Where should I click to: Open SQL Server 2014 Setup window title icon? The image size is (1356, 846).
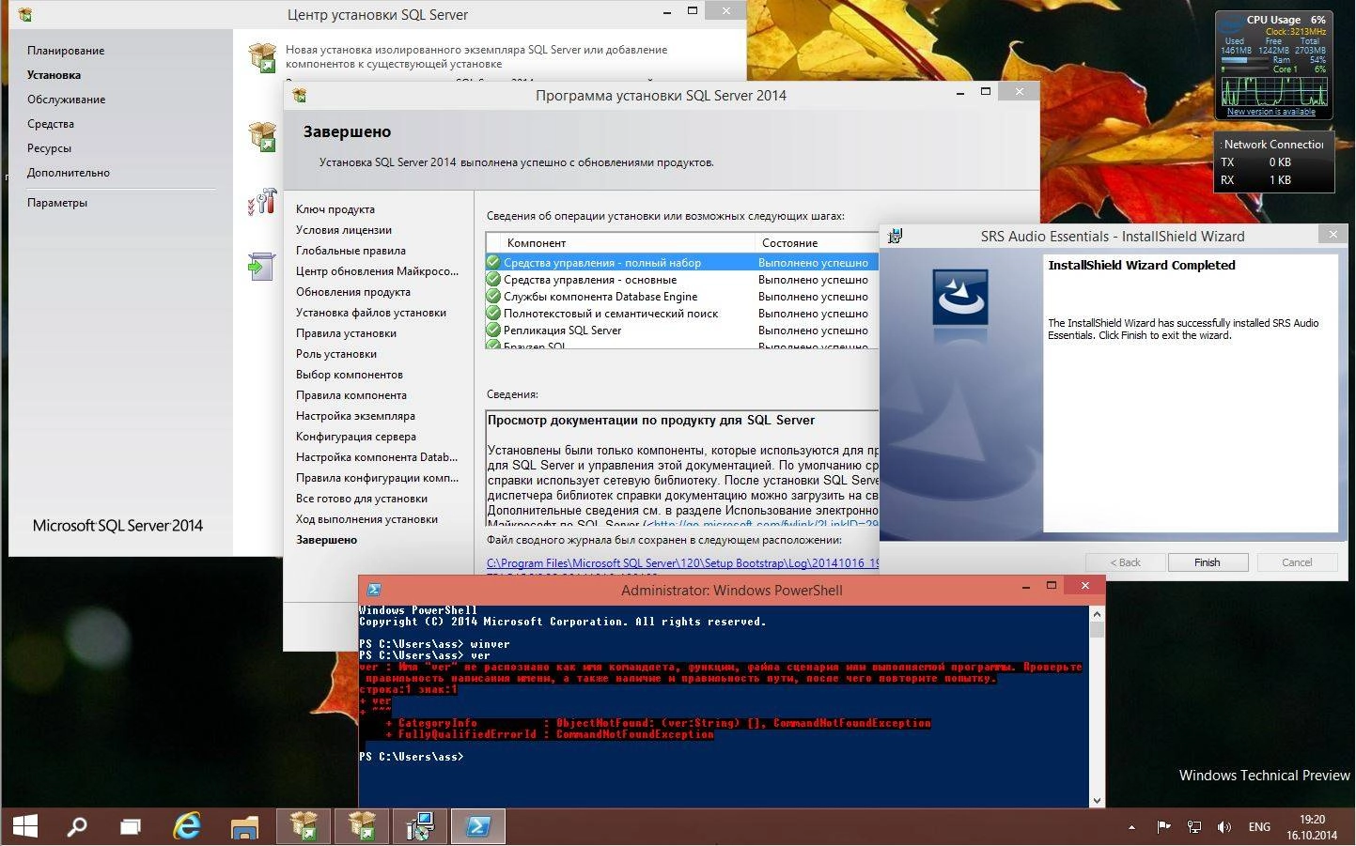tap(300, 95)
